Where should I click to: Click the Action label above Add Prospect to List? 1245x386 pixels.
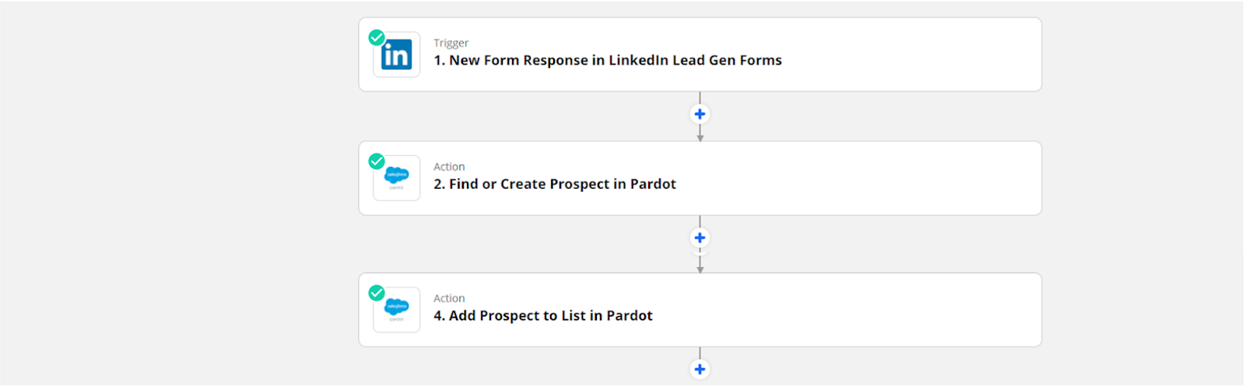click(x=449, y=298)
